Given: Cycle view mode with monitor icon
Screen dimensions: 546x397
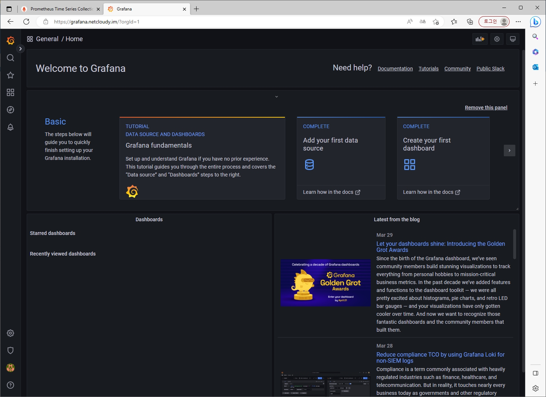Looking at the screenshot, I should [513, 39].
